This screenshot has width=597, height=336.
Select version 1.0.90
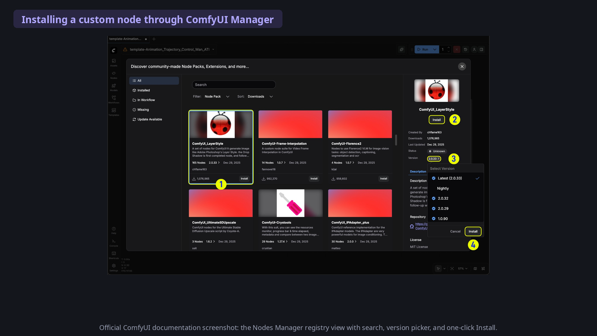pyautogui.click(x=456, y=218)
